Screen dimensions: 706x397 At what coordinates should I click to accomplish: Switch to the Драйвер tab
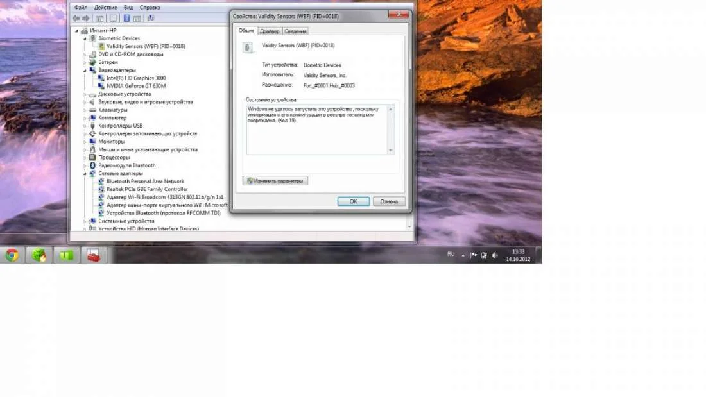click(x=270, y=31)
